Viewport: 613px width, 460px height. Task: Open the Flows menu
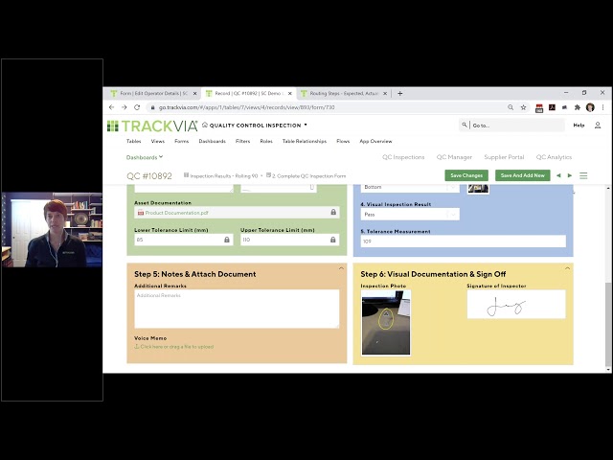point(343,141)
